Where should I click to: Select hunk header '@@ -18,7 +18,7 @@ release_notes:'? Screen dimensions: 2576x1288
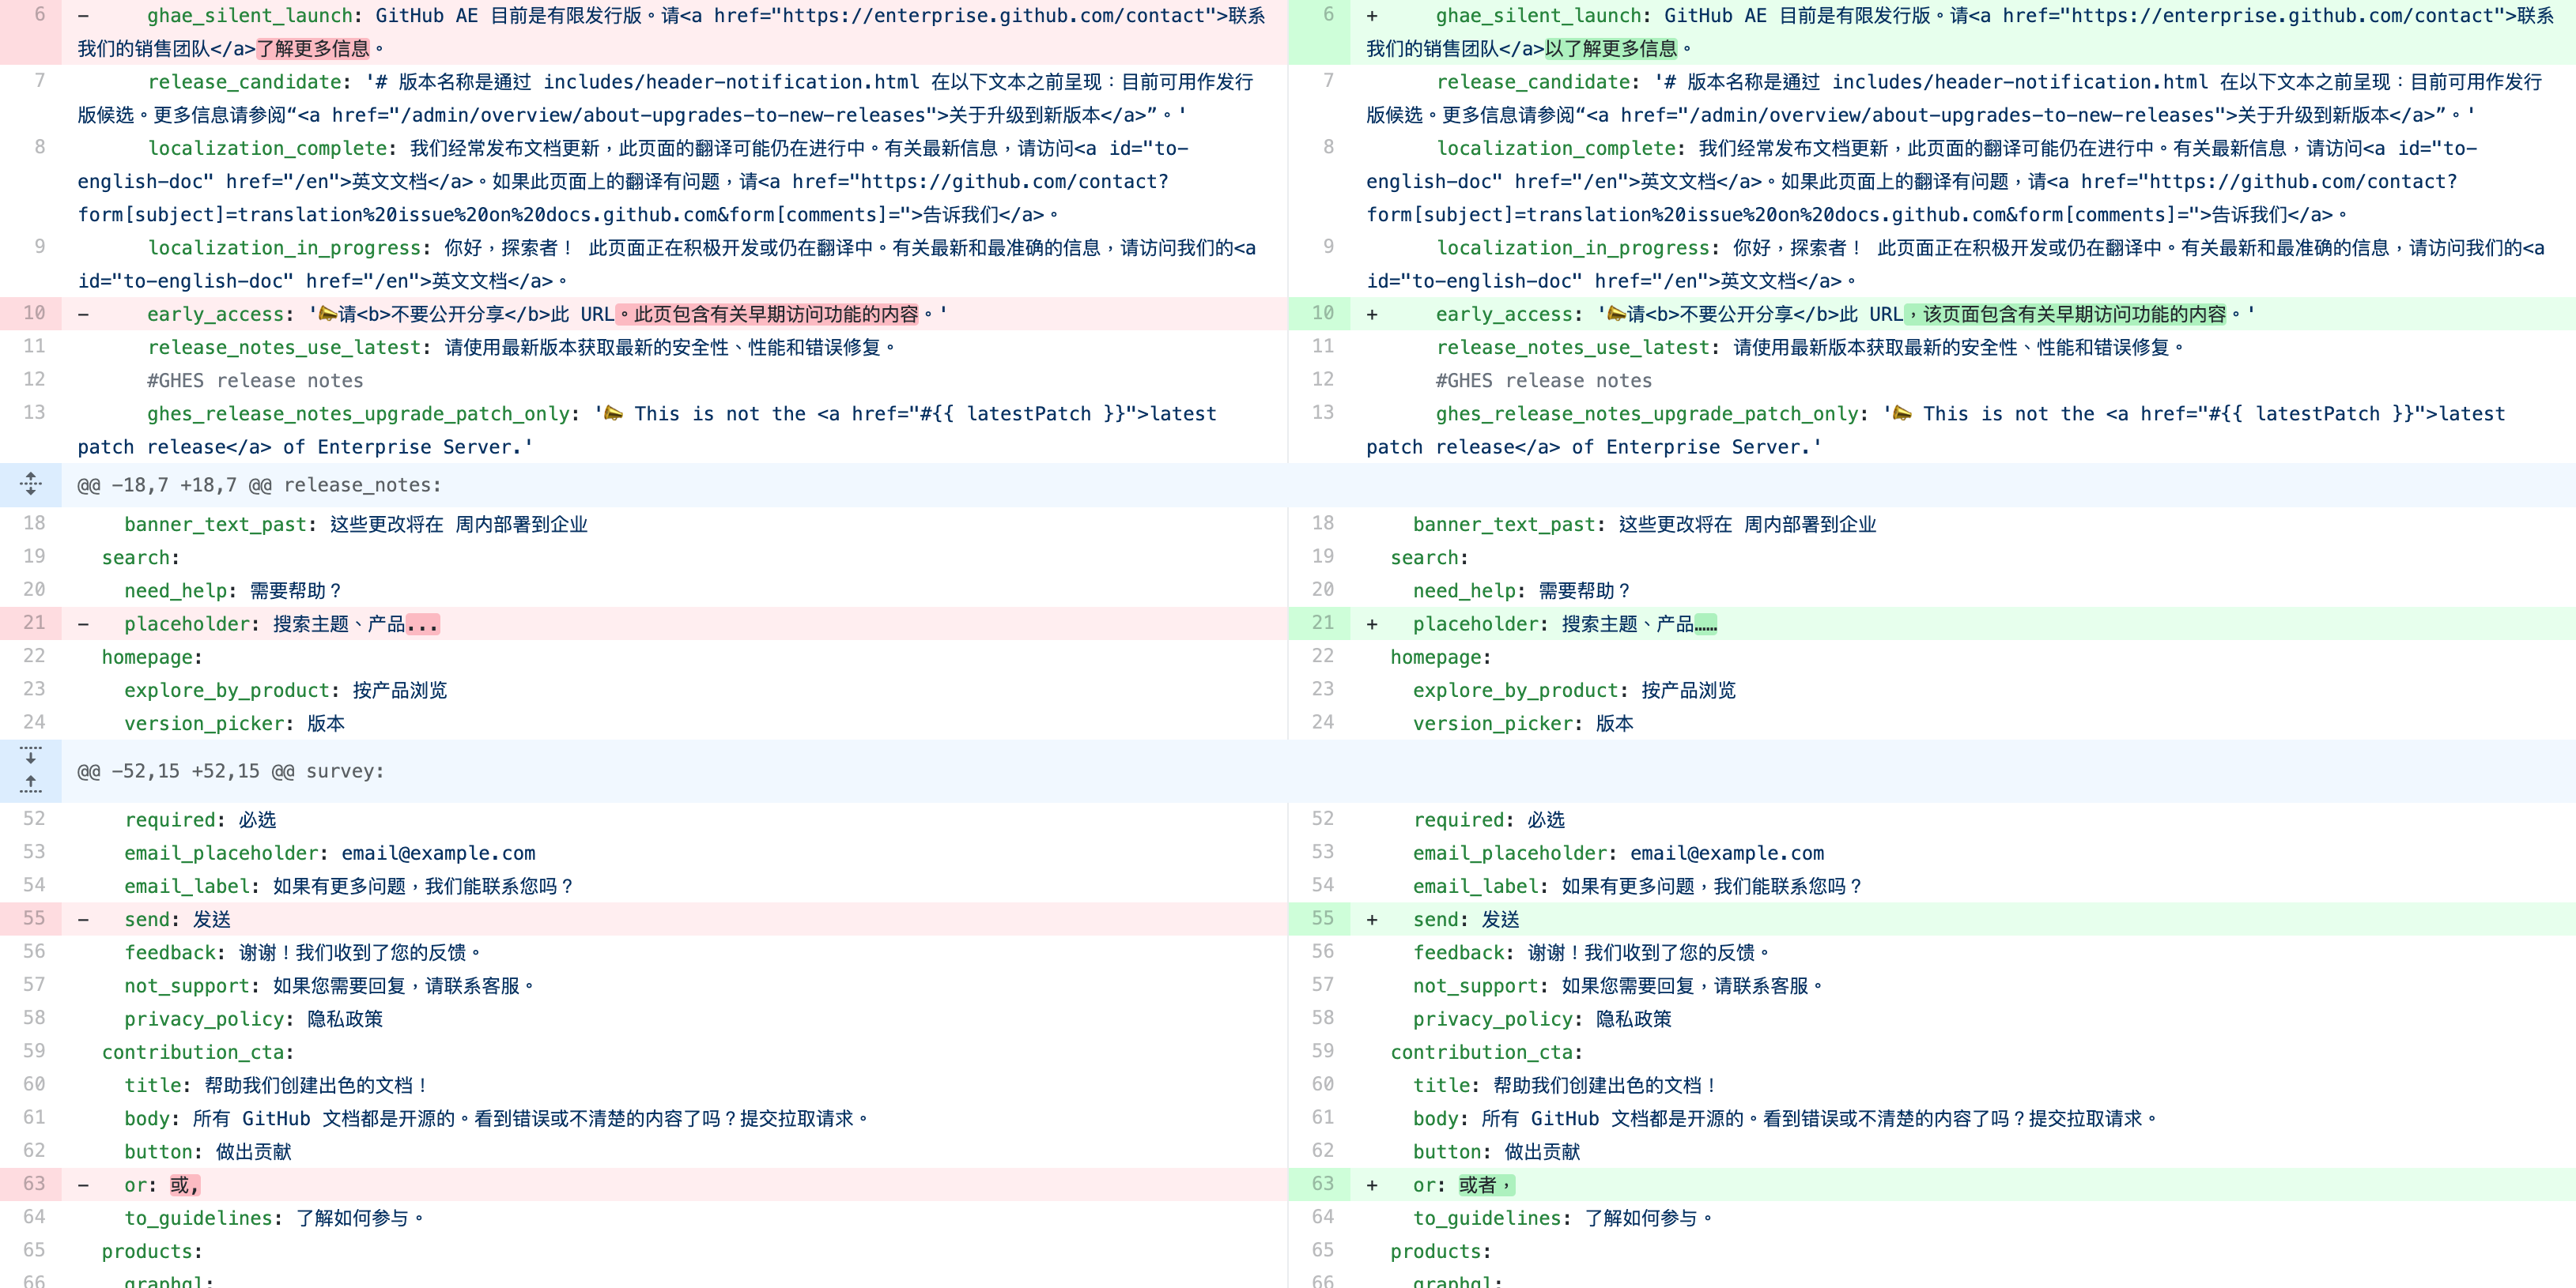(259, 486)
